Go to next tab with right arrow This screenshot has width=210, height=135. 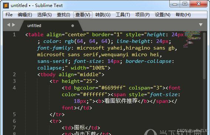pos(14,25)
